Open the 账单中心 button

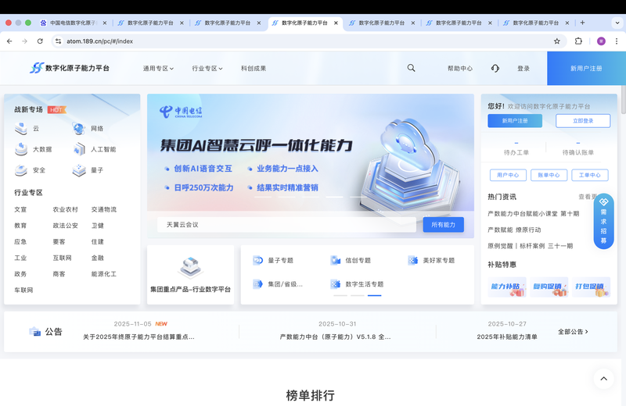(549, 175)
